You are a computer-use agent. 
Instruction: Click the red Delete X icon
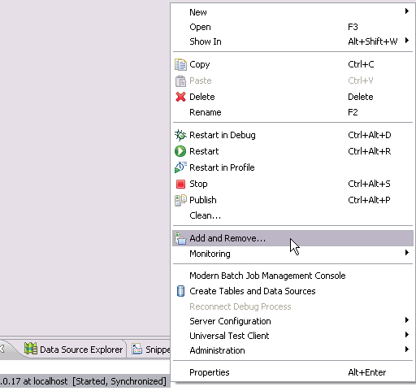[180, 97]
